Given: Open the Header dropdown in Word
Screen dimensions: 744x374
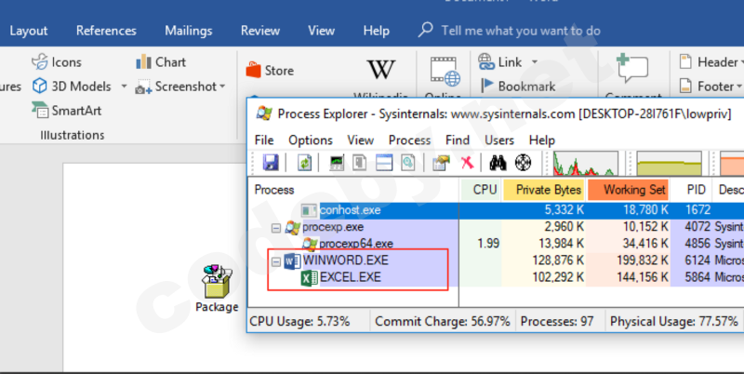Looking at the screenshot, I should (711, 62).
